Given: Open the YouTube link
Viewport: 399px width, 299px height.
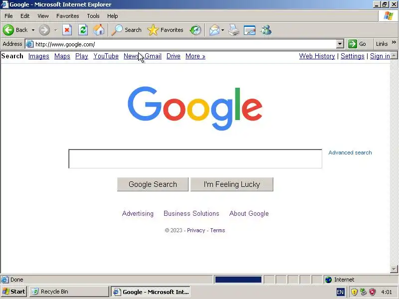Looking at the screenshot, I should click(x=106, y=56).
